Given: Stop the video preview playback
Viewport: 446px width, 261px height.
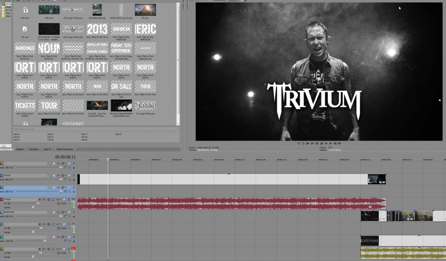Looking at the screenshot, I should [x=321, y=143].
